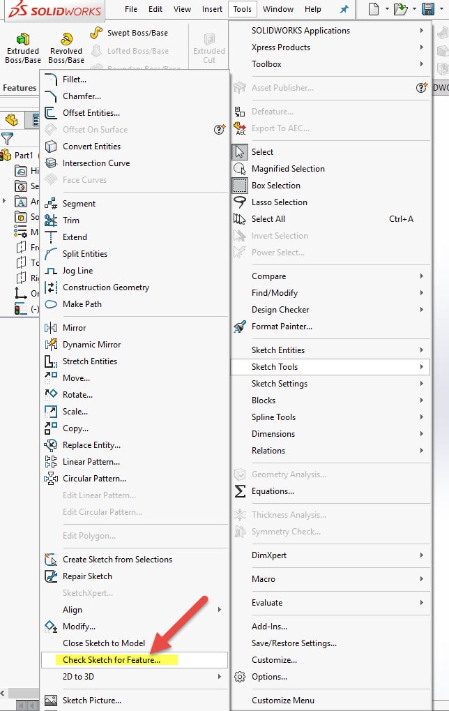Enable the Select cursor mode

coord(240,152)
